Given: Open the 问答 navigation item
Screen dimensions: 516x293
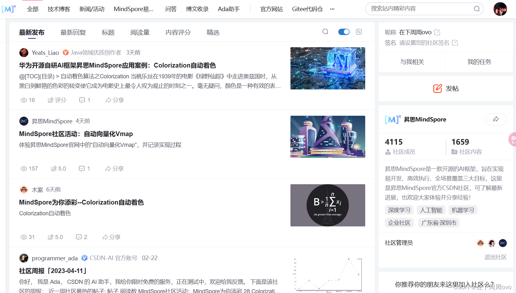Looking at the screenshot, I should (x=171, y=9).
